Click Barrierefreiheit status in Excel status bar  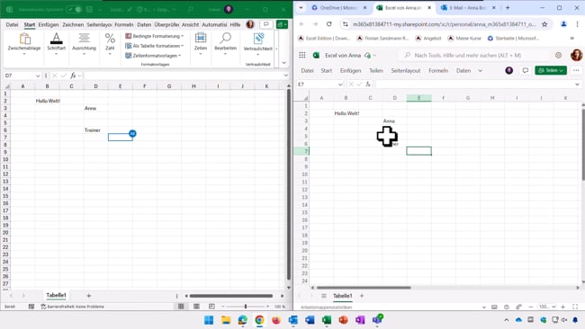(x=72, y=307)
